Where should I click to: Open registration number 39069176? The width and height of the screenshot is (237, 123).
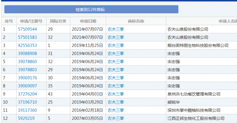(27, 78)
